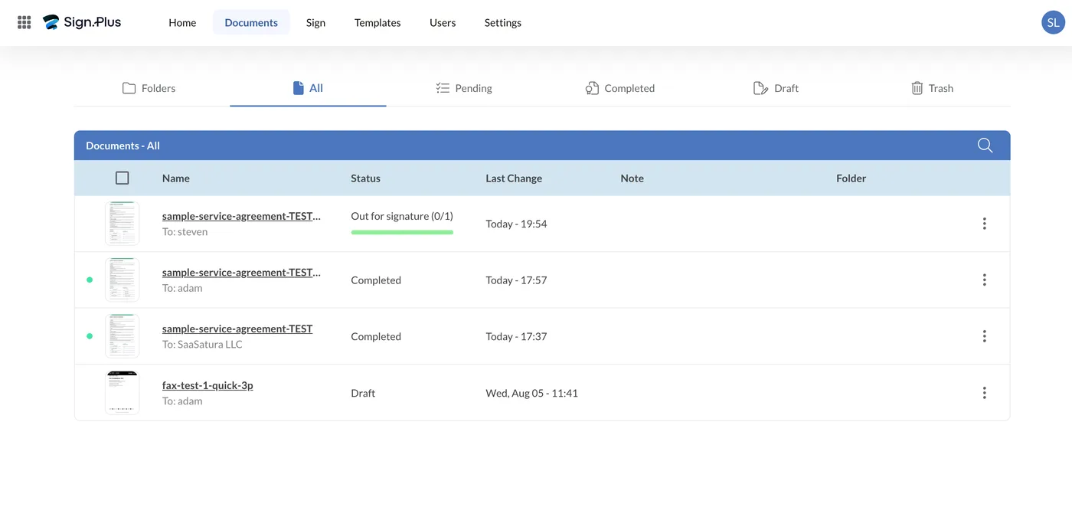
Task: Click the 'Draft' status in fax-test row
Action: click(363, 393)
